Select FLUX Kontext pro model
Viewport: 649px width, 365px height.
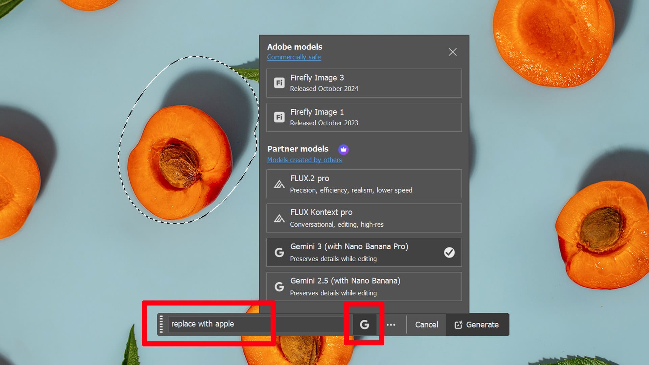tap(364, 218)
